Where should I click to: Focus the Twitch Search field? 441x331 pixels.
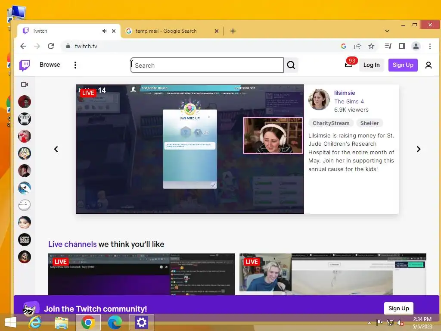pos(207,66)
